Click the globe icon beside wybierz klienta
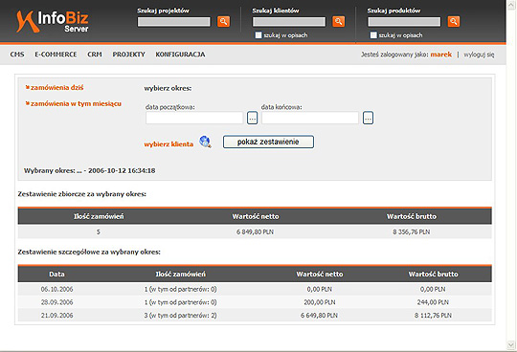Screen dimensions: 517x352 tap(205, 142)
